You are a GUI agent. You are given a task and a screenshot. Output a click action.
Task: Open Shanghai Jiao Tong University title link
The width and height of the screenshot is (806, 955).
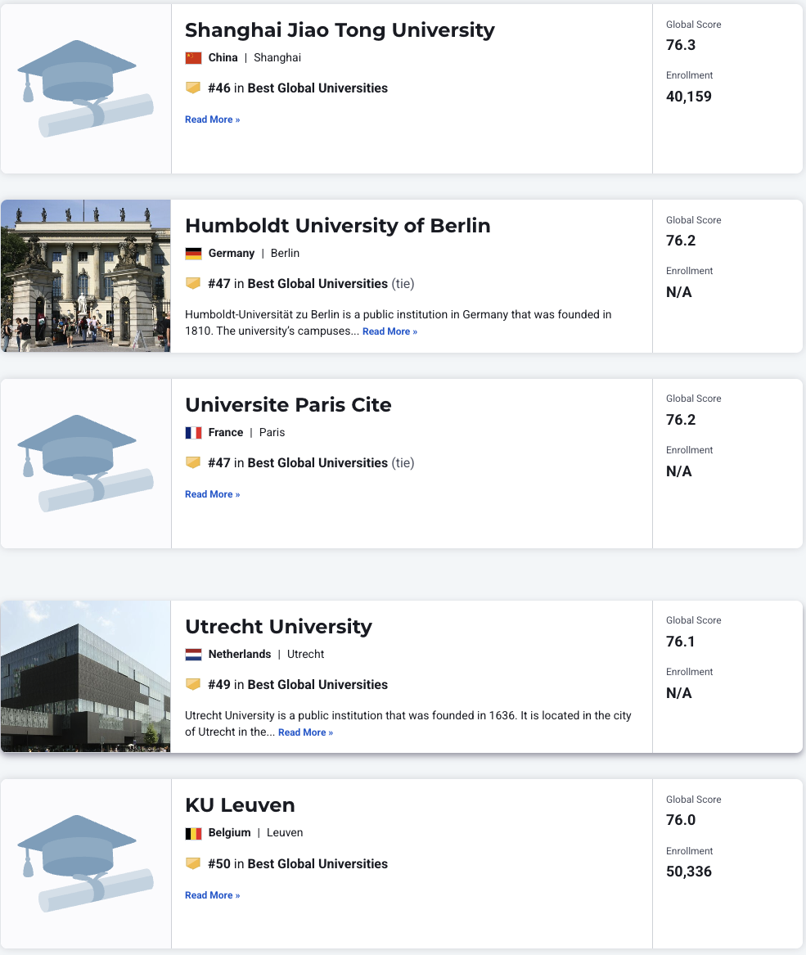click(340, 30)
